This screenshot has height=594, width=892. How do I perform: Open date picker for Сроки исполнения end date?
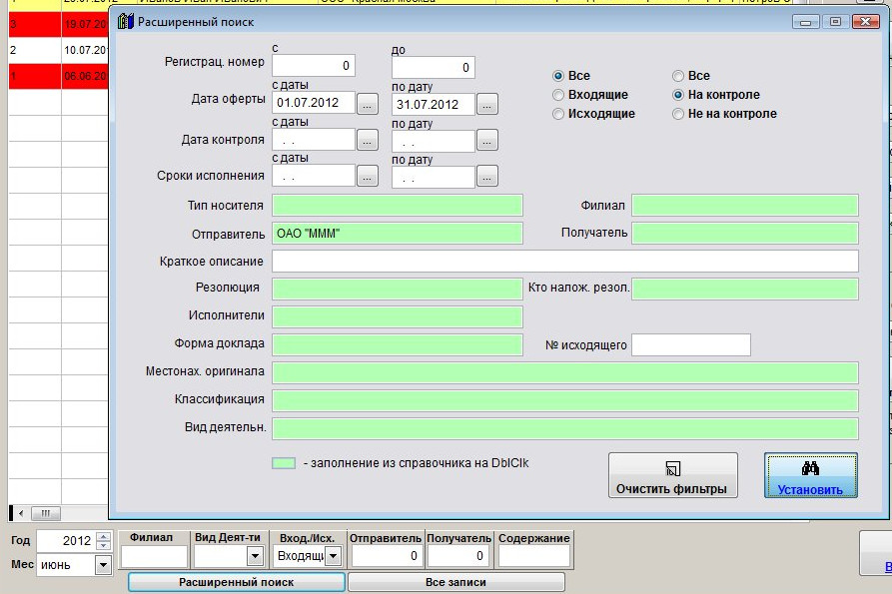click(x=487, y=177)
